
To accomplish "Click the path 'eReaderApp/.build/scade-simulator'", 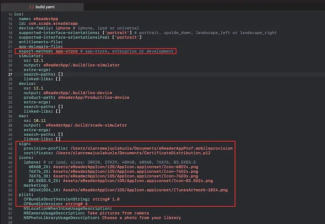I will [86, 125].
